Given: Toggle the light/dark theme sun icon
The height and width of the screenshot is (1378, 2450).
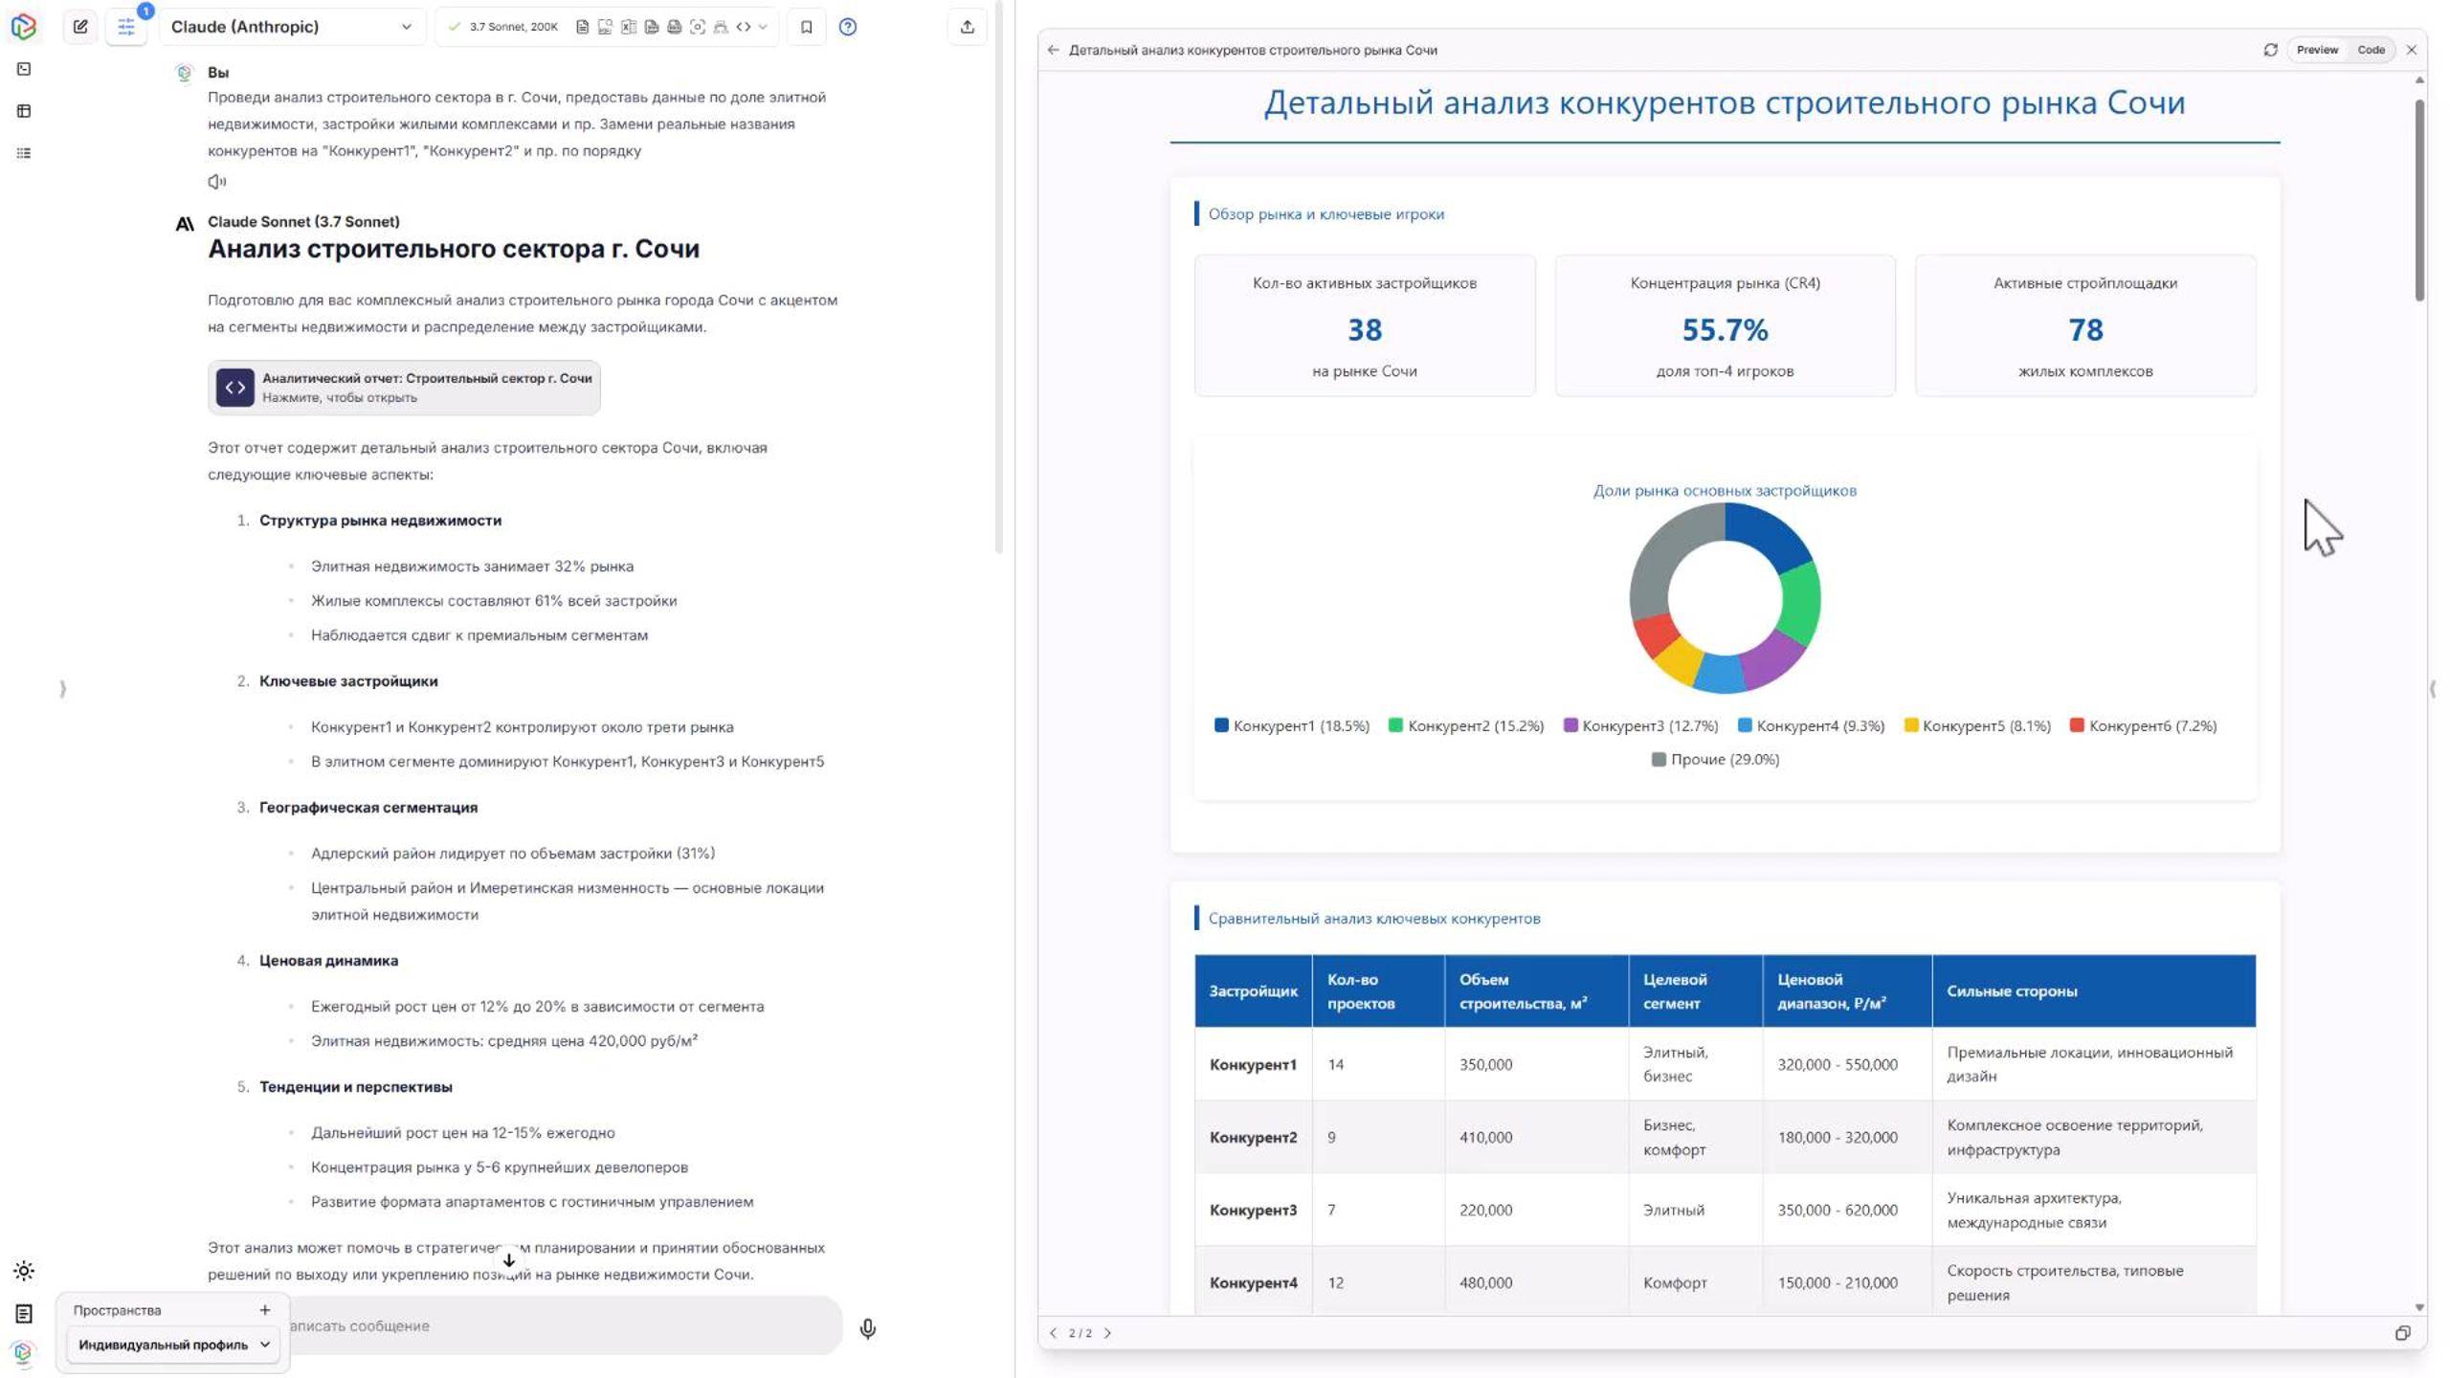Looking at the screenshot, I should click(x=24, y=1271).
